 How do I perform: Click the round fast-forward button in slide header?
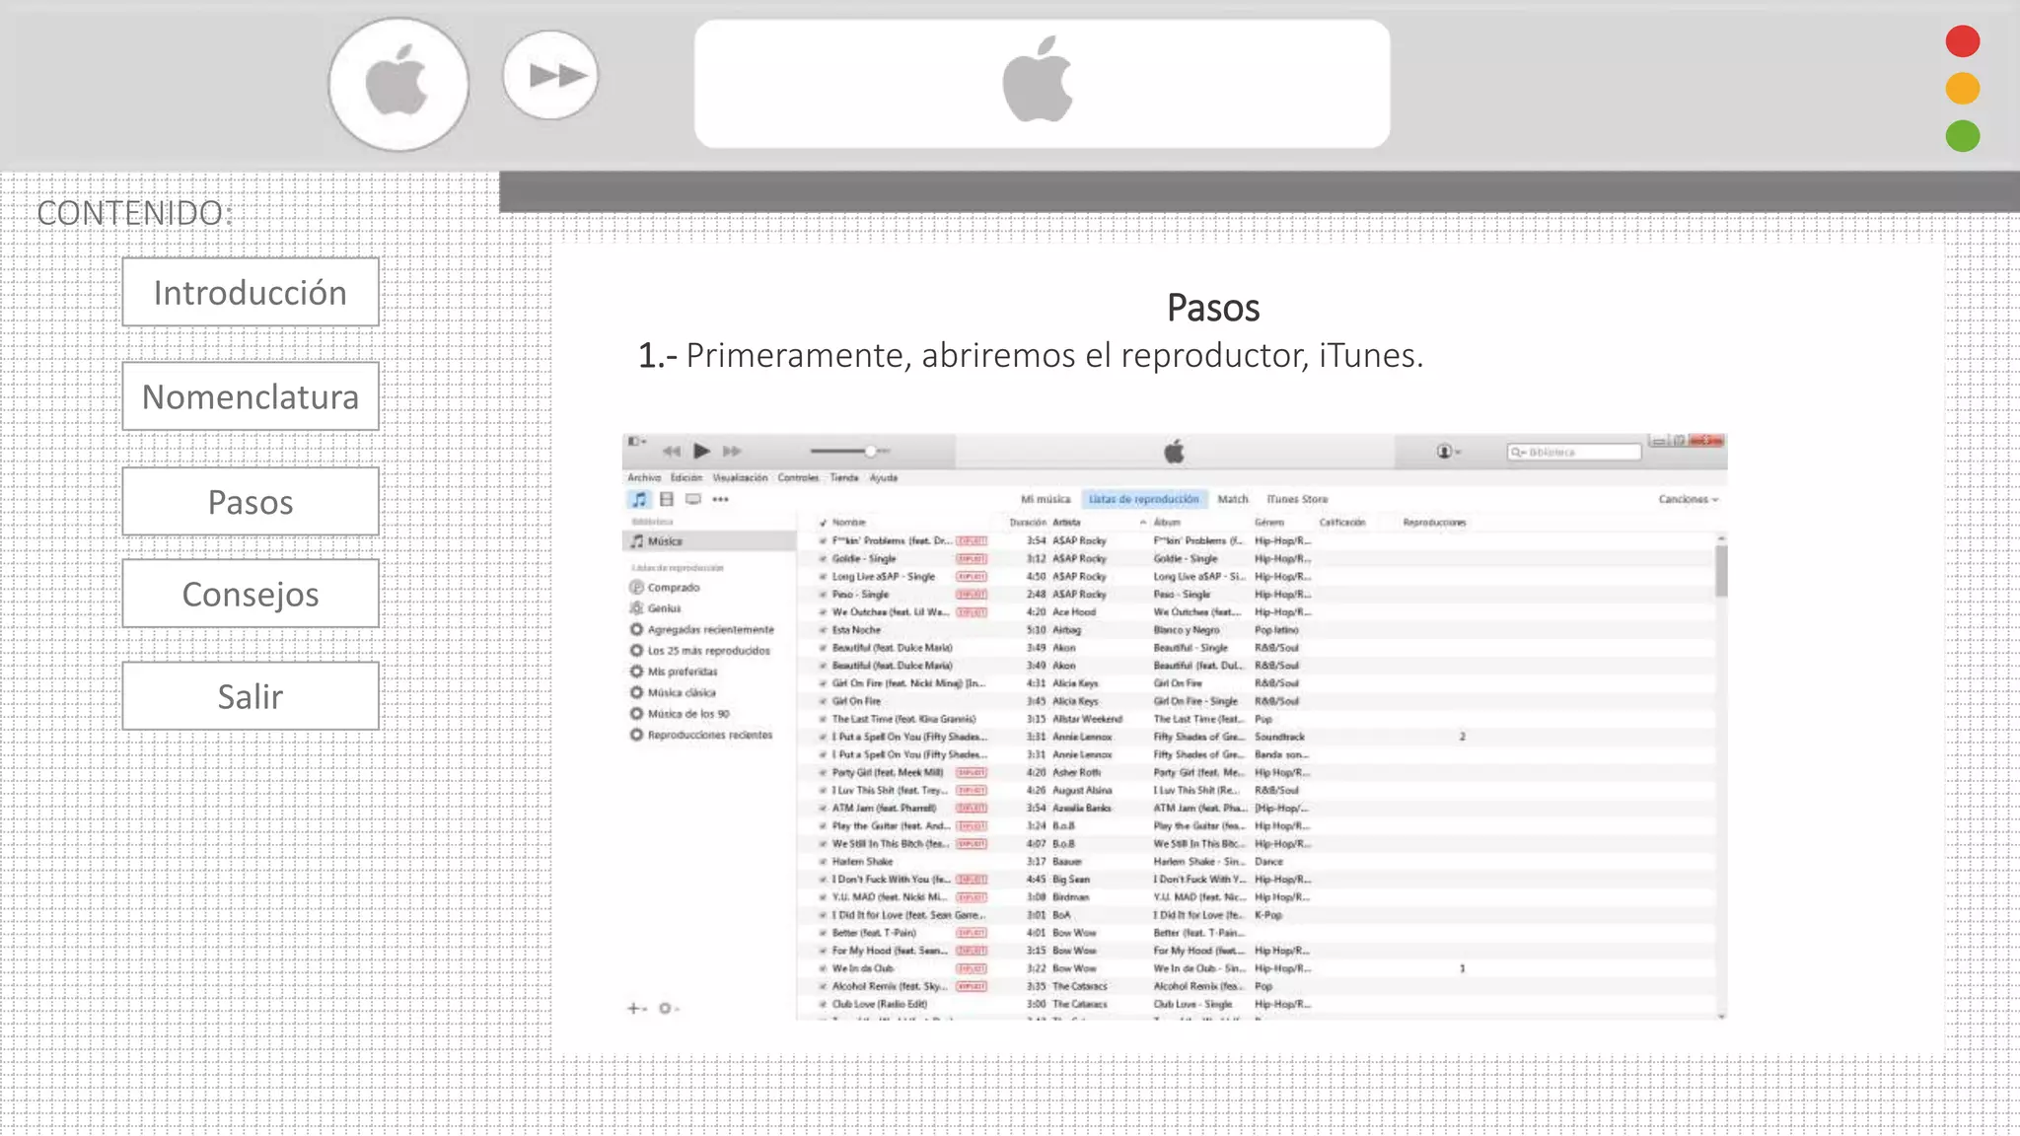coord(550,75)
